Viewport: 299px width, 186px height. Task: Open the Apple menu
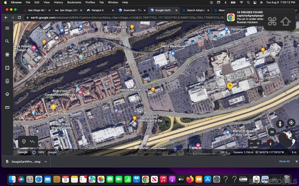click(6, 2)
